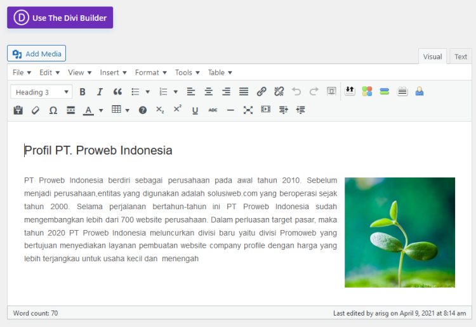The width and height of the screenshot is (476, 327).
Task: Open the Table menu
Action: click(220, 72)
